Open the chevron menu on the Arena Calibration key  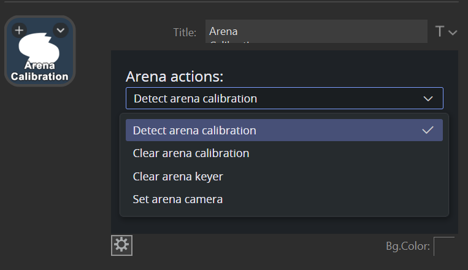60,29
